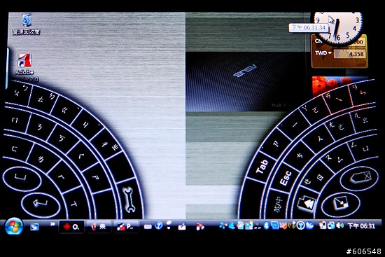Tap the ㄑ key on the left keyboard

[81, 155]
